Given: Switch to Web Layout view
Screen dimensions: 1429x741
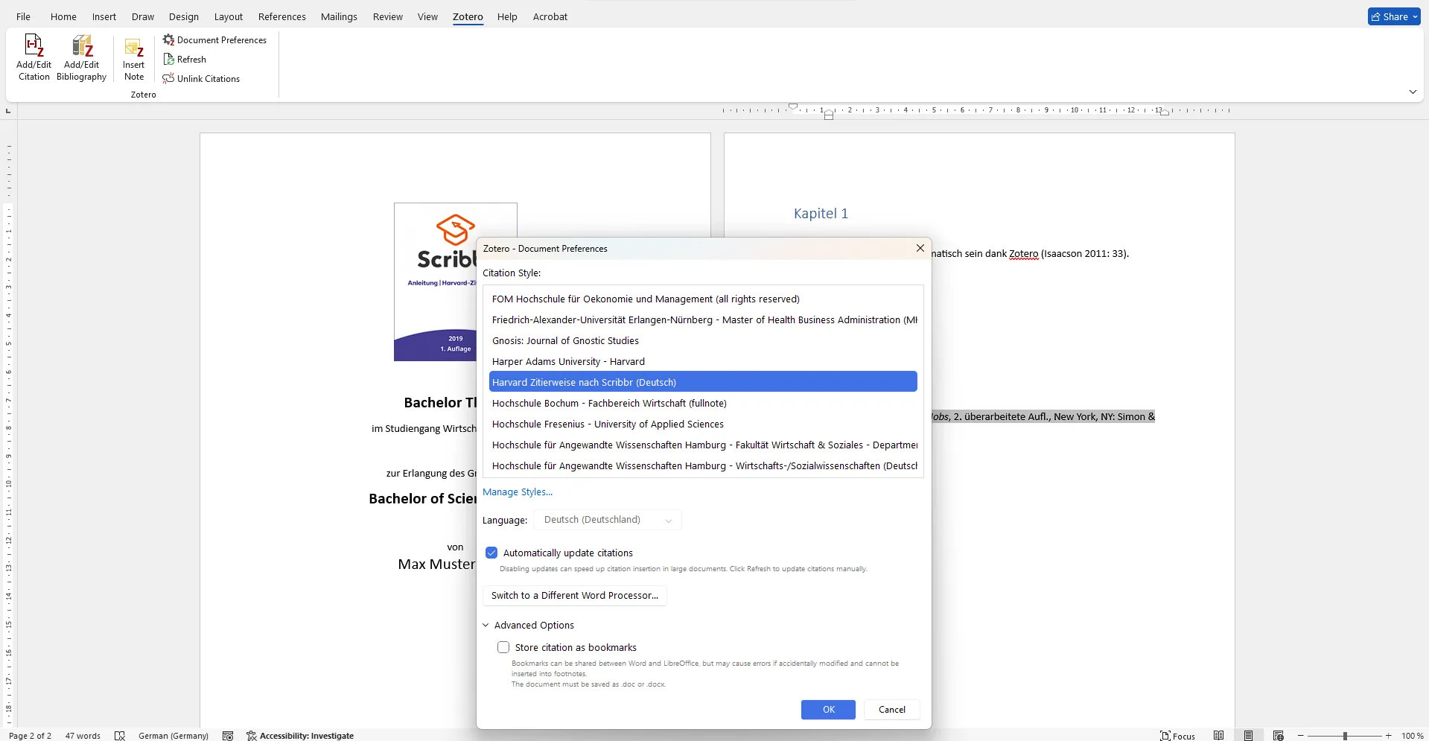Looking at the screenshot, I should pyautogui.click(x=1278, y=736).
